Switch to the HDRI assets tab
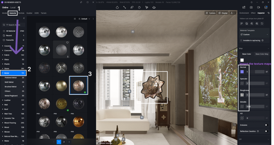The image size is (274, 145). click(x=36, y=13)
